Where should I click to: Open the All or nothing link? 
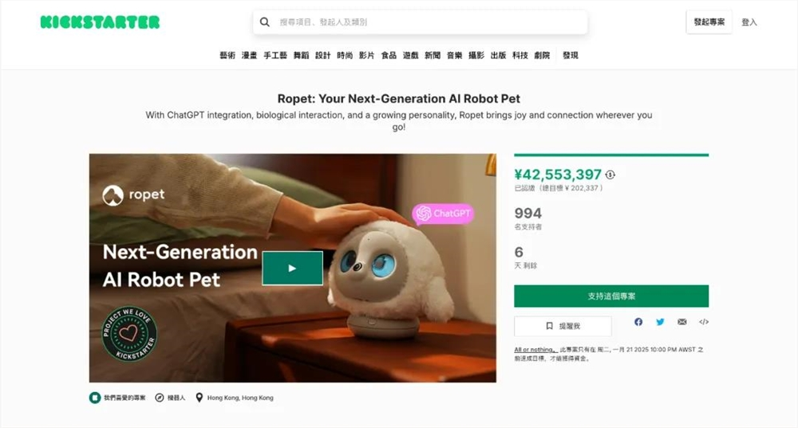point(535,350)
